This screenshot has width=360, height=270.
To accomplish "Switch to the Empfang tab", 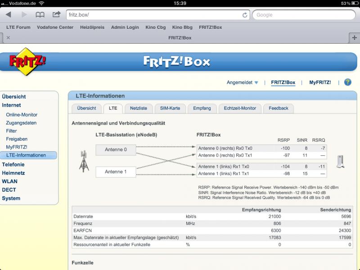I will pos(202,108).
